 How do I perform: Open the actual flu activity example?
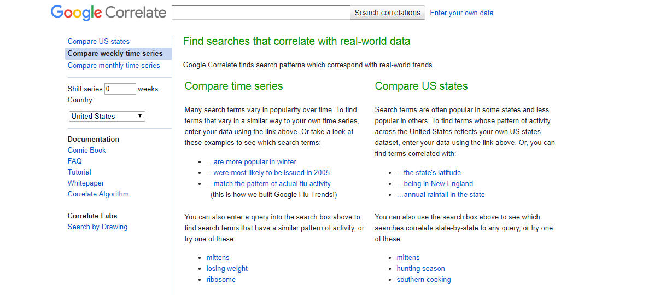click(268, 184)
